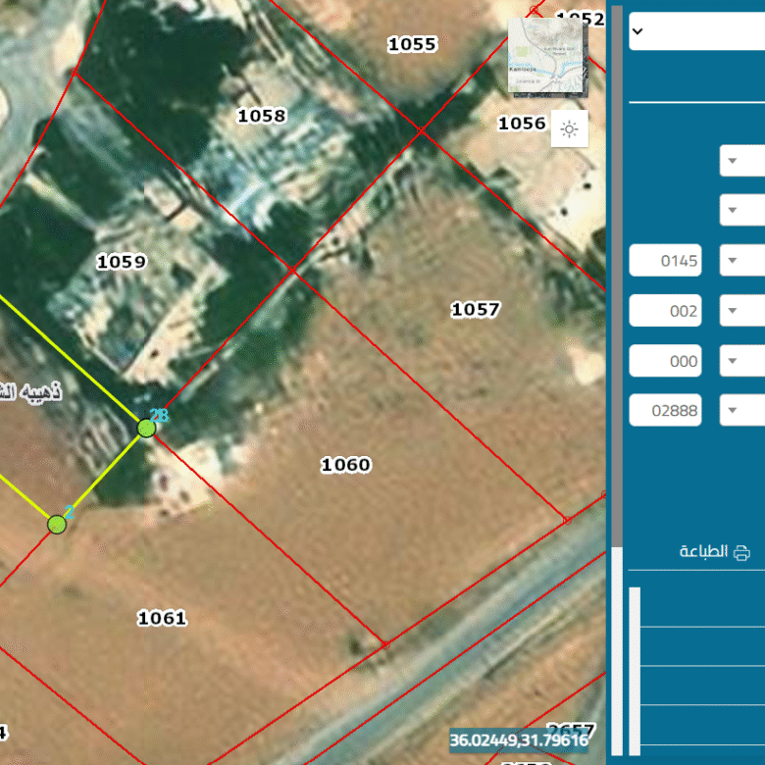Screen dimensions: 765x765
Task: Click the parcel 1061 label
Action: (x=162, y=618)
